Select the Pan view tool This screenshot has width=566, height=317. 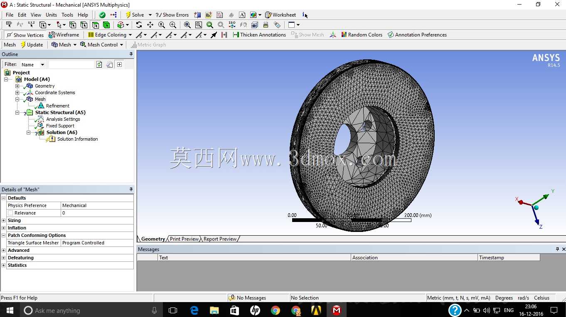(150, 25)
